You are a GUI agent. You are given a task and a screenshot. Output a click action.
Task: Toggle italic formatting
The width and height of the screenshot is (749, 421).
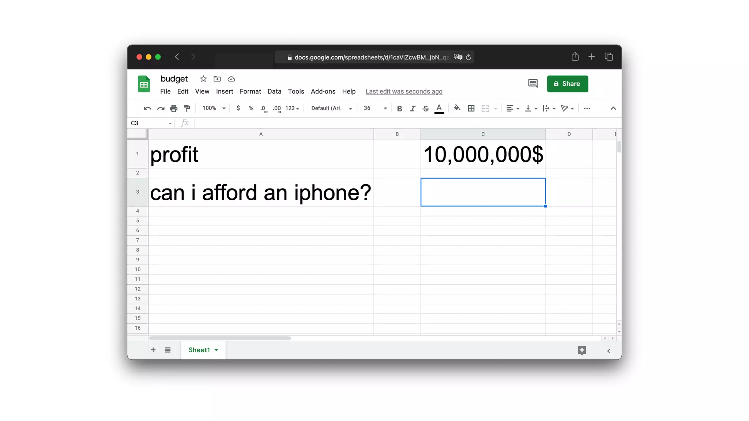pos(413,109)
